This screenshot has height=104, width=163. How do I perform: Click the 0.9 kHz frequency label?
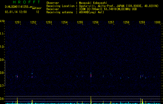click(x=2, y=60)
